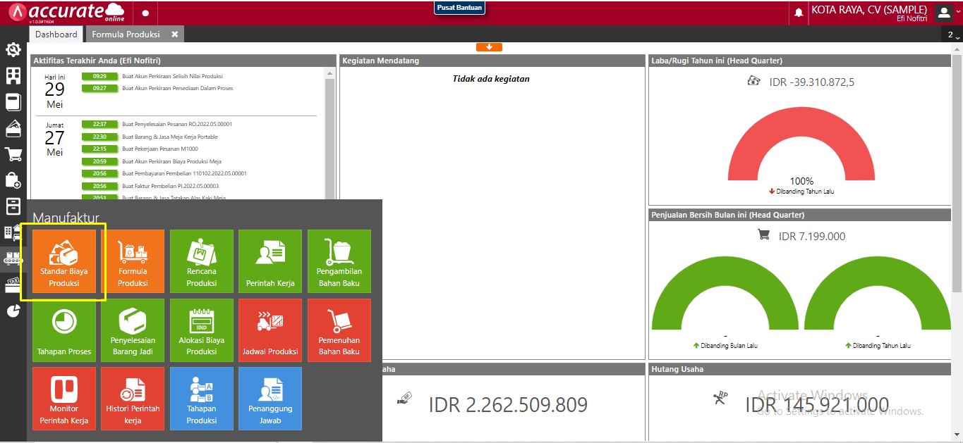Open the sales cart module in sidebar
Screen dimensions: 963x443
[x=13, y=154]
